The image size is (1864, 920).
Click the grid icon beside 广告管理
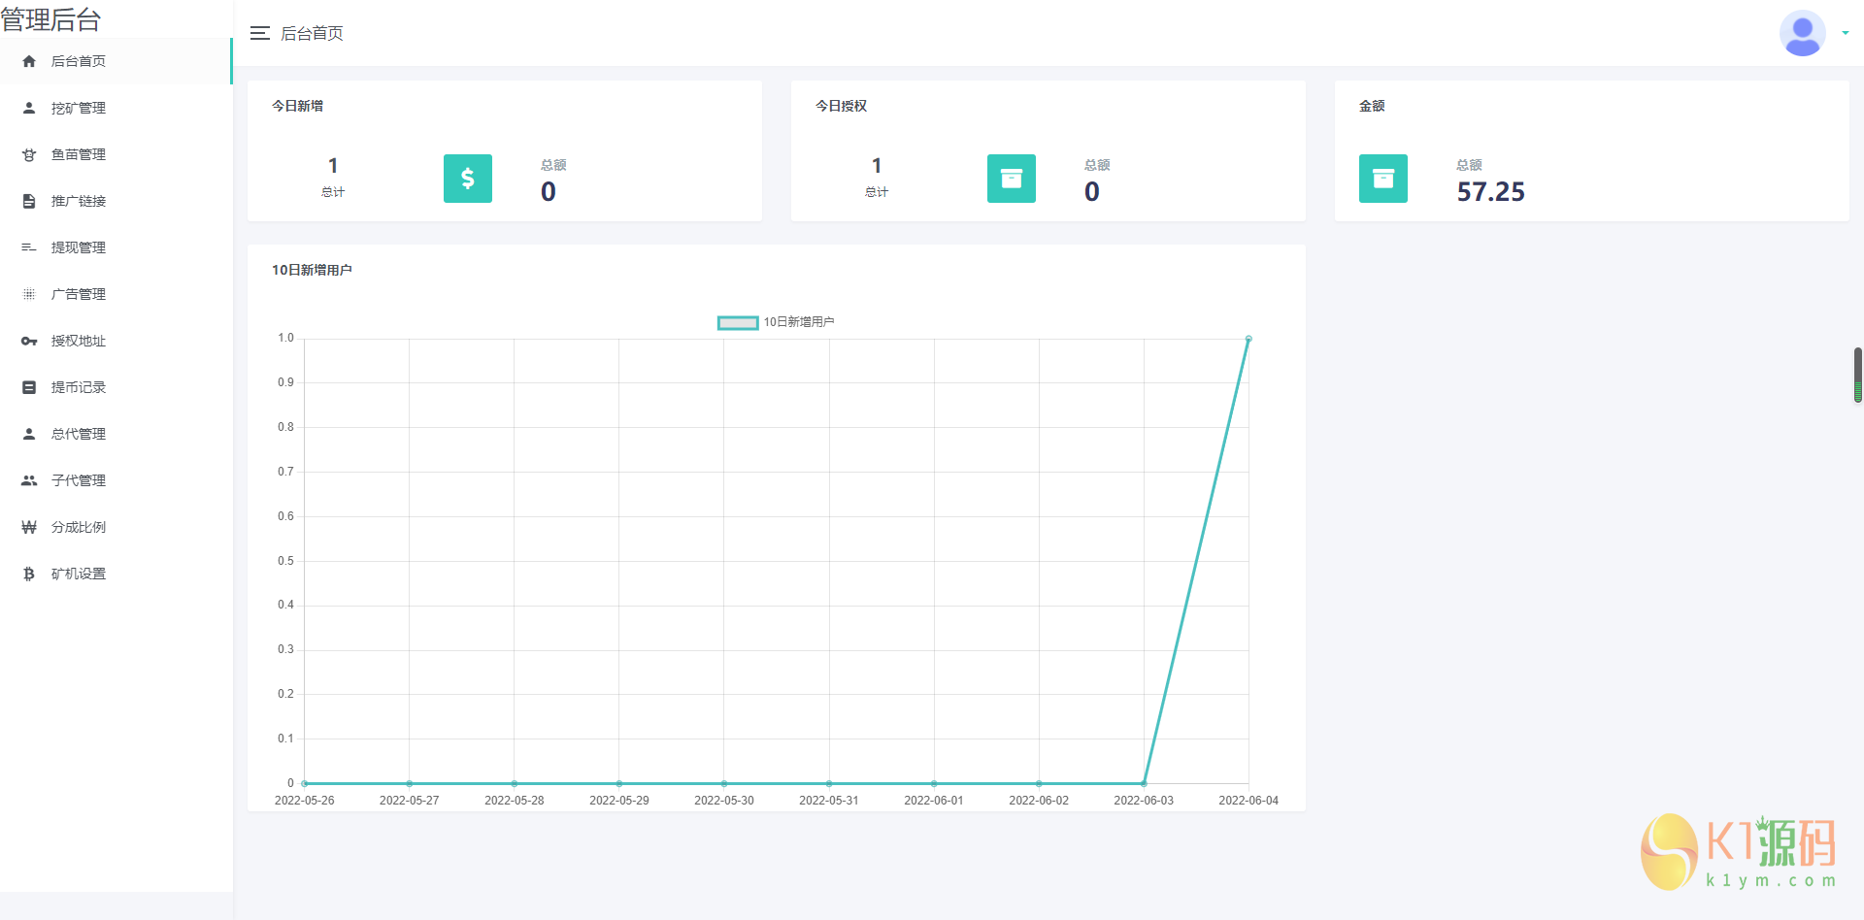29,294
